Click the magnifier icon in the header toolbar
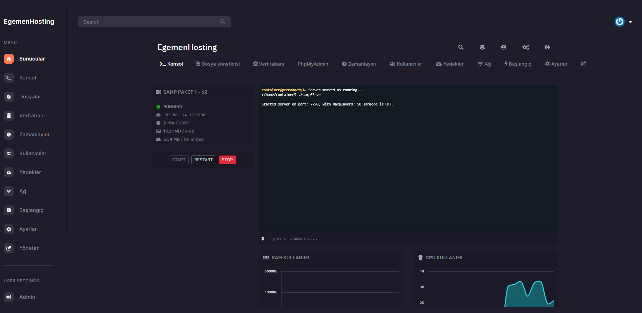This screenshot has width=642, height=313. (461, 47)
